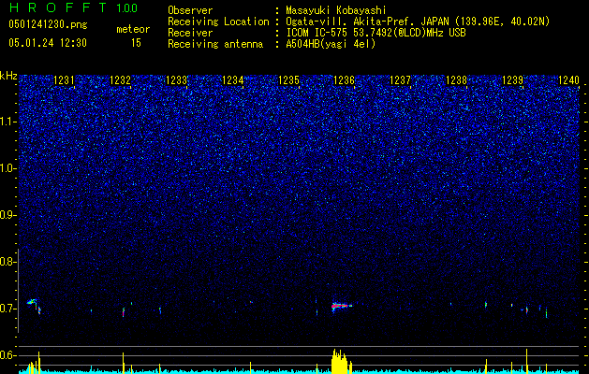
Task: Click the 1240 time marker
Action: click(568, 80)
